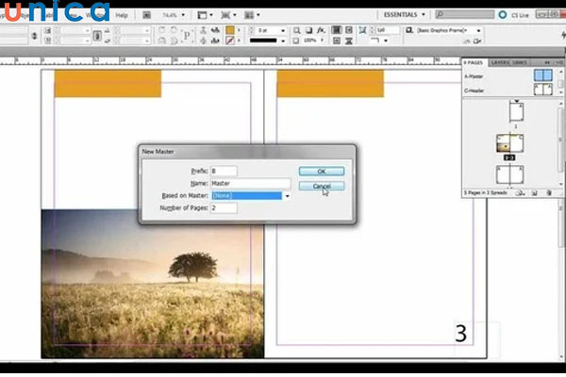The image size is (566, 377).
Task: Open the zoom level dropdown showing 74.4%
Action: click(x=183, y=15)
